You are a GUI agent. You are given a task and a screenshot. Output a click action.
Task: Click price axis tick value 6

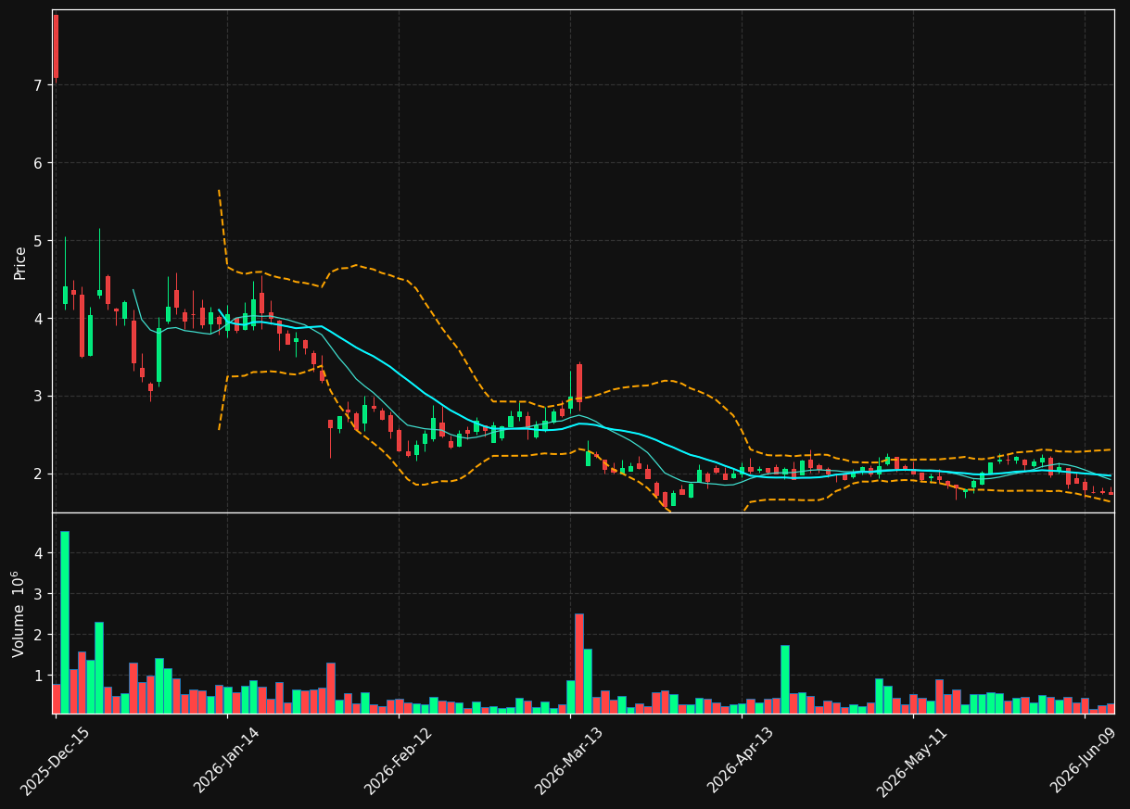tap(37, 163)
